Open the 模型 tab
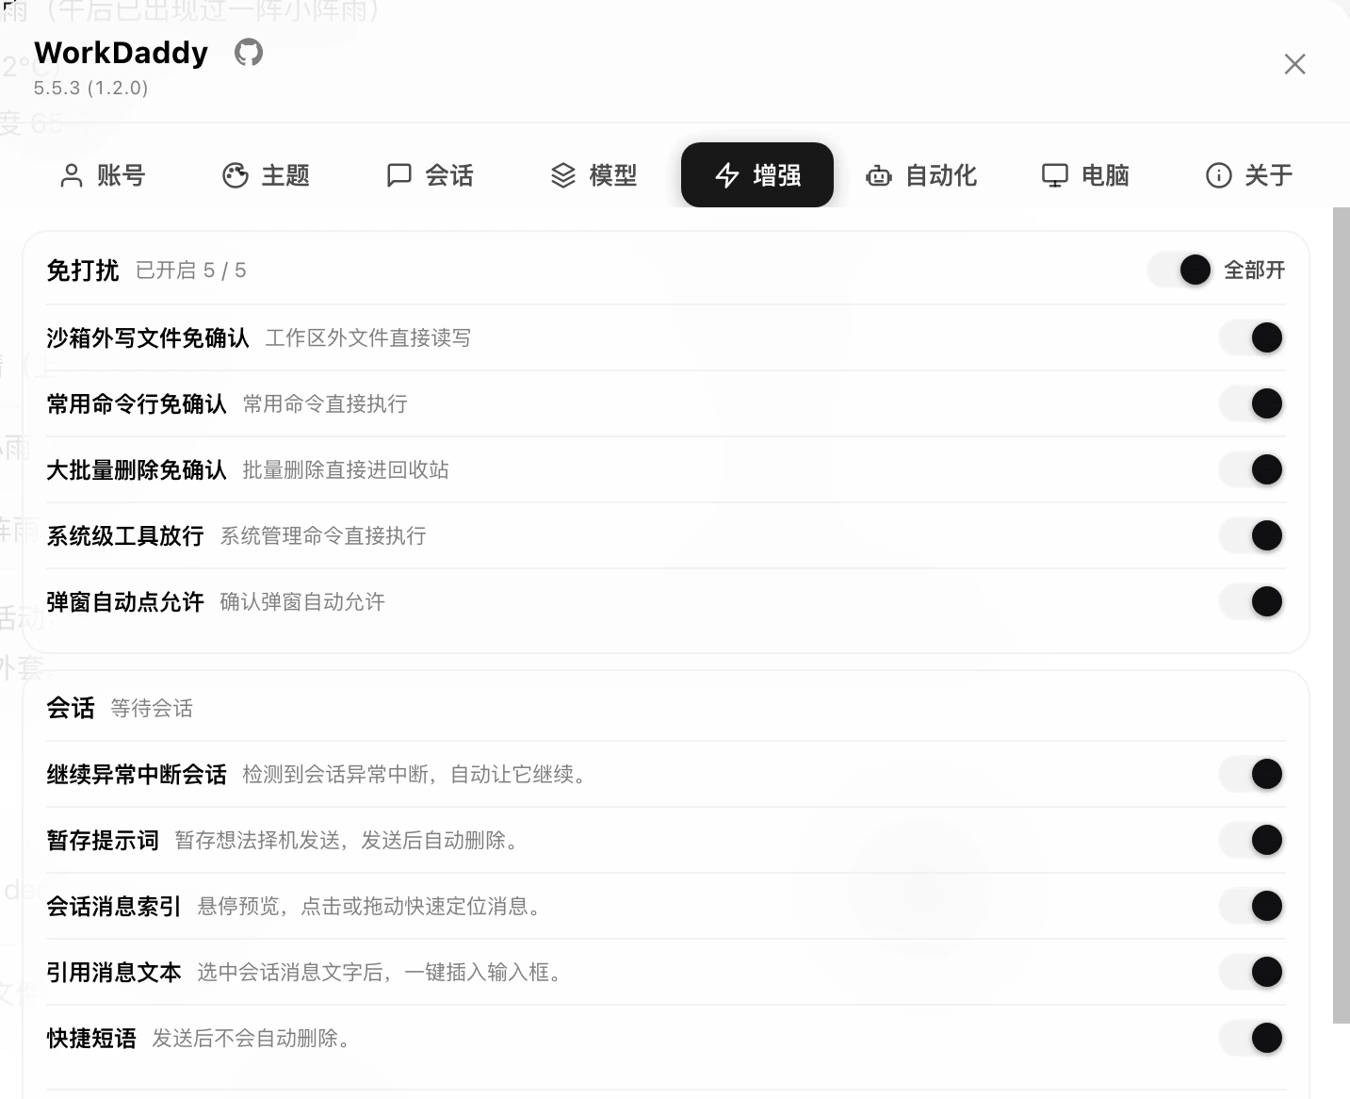Image resolution: width=1350 pixels, height=1099 pixels. click(x=594, y=175)
